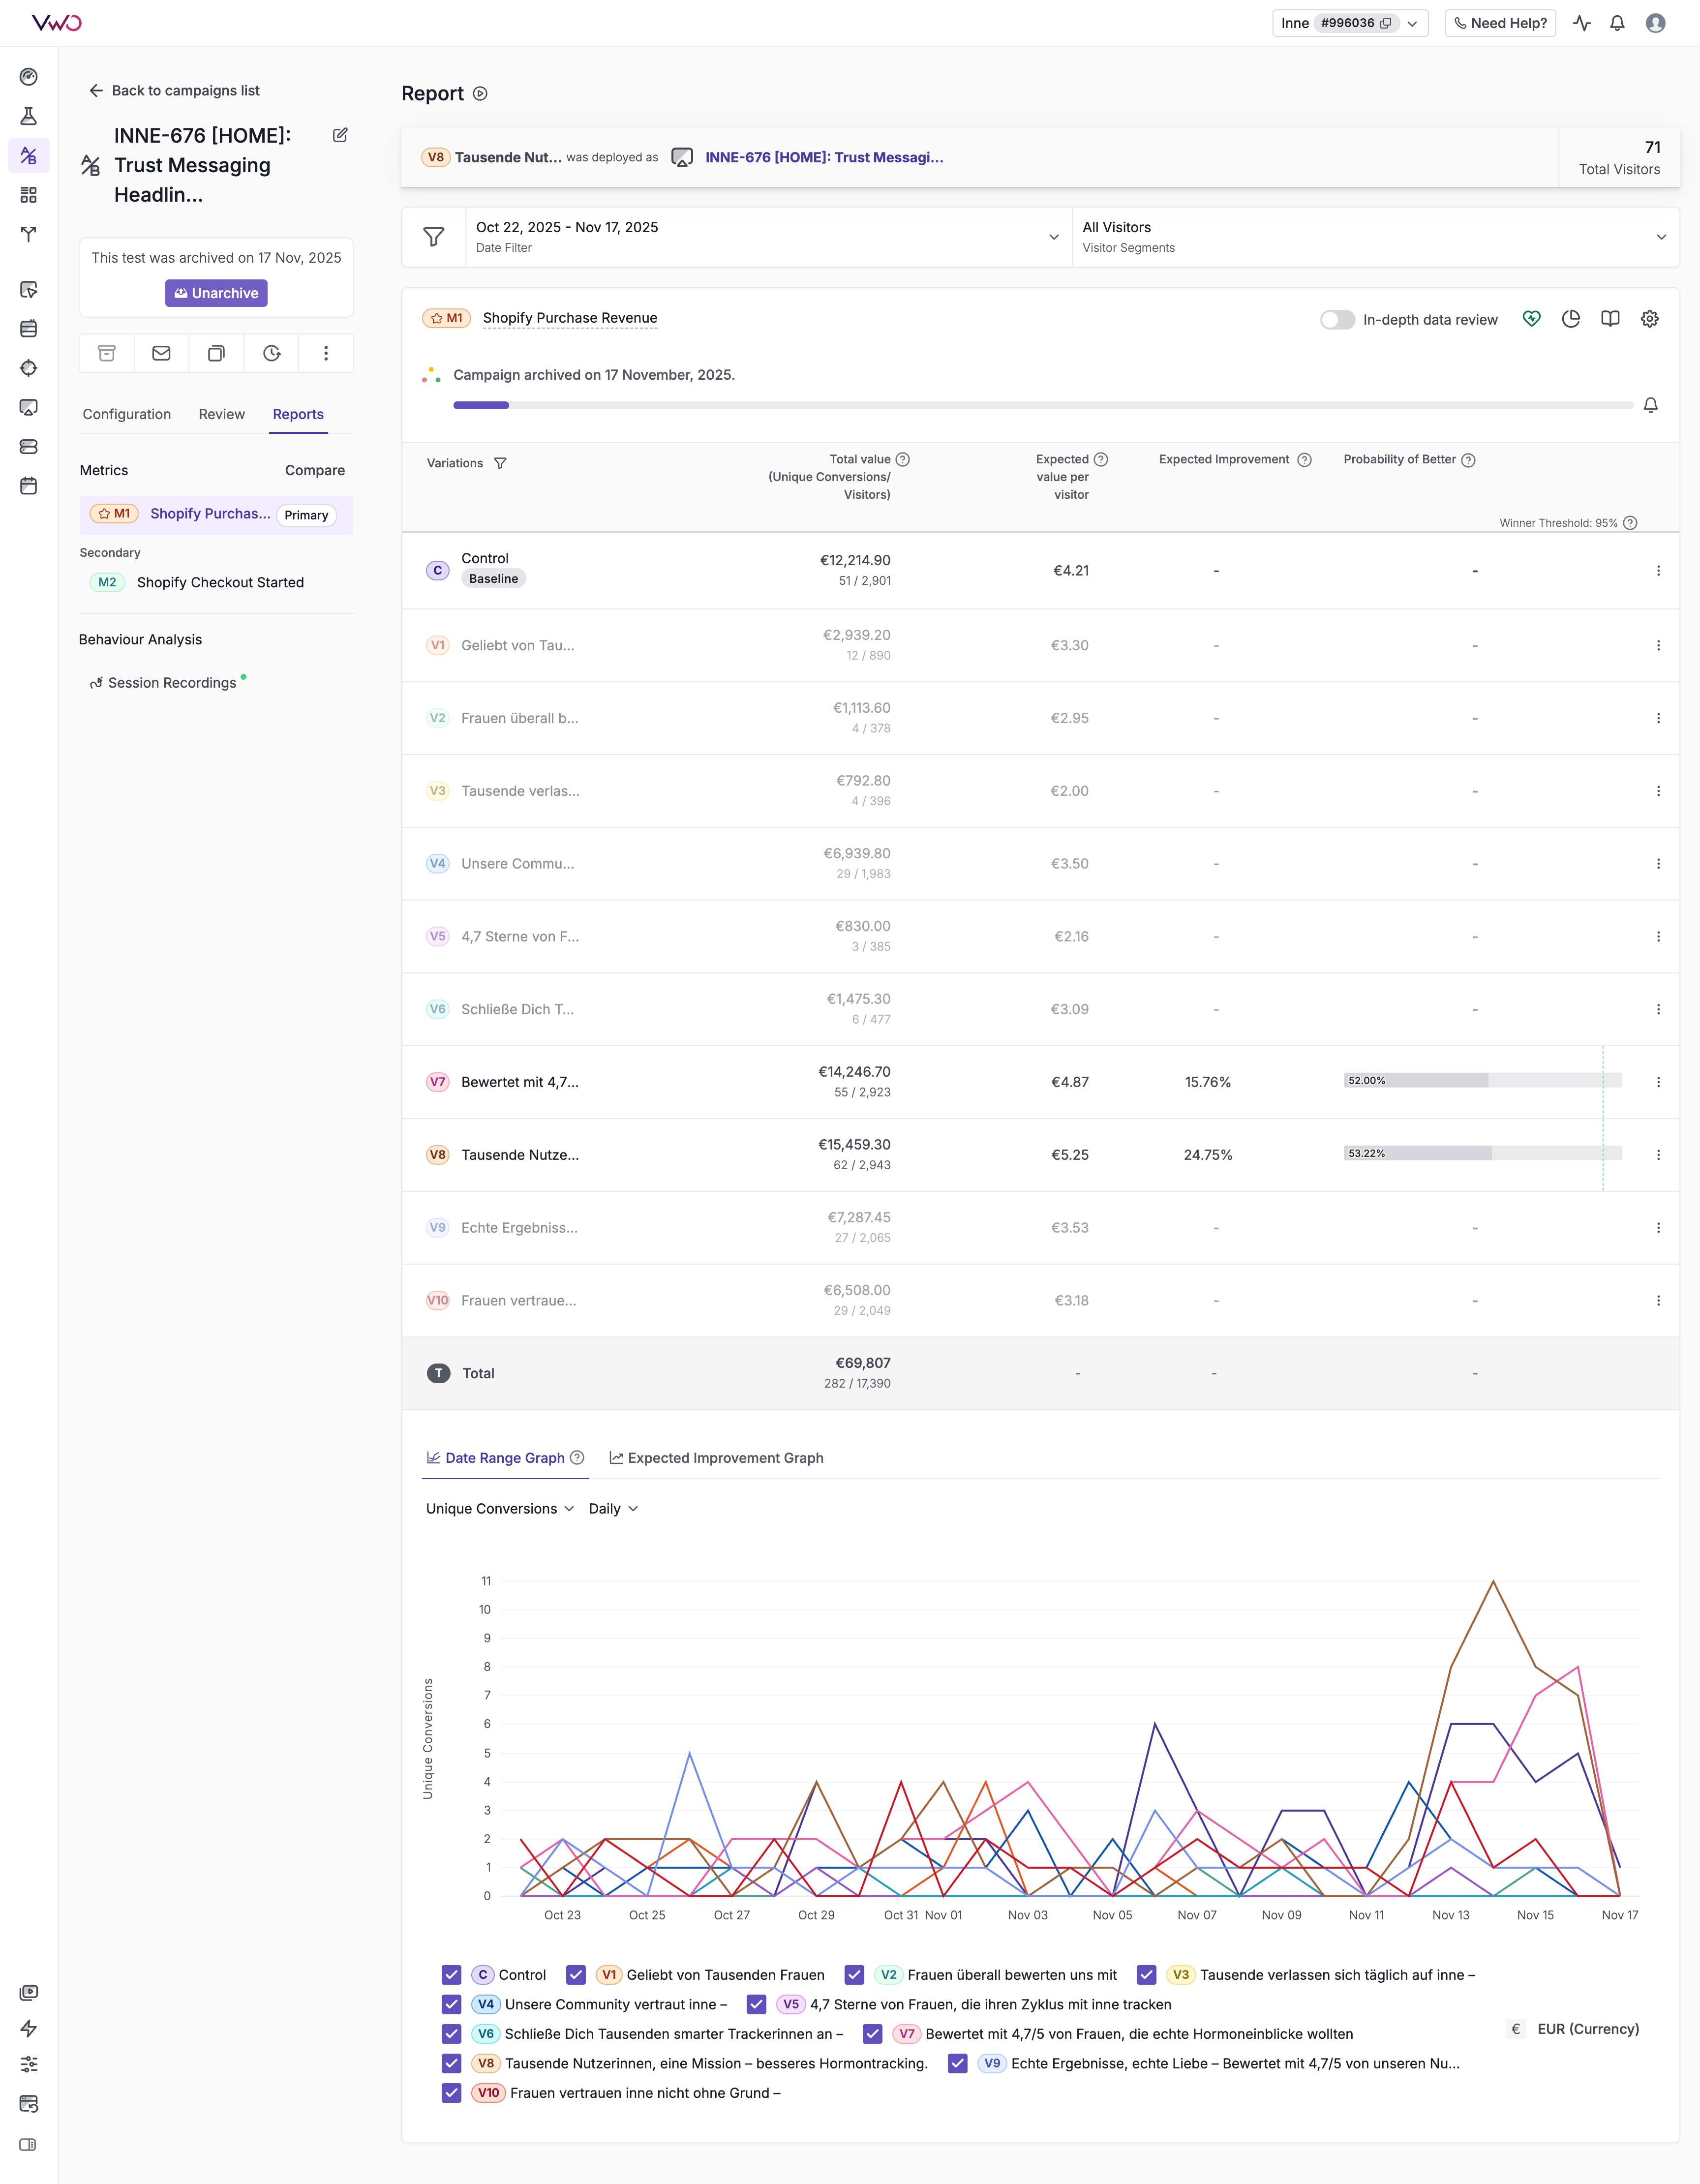The height and width of the screenshot is (2184, 1700).
Task: Click the variations filter funnel icon
Action: point(500,463)
